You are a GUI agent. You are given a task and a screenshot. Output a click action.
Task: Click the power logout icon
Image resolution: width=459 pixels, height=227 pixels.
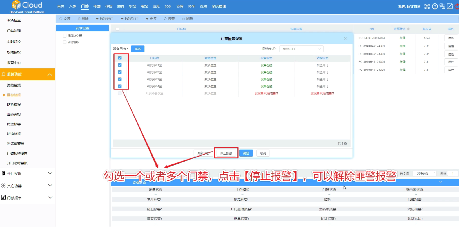[x=457, y=6]
